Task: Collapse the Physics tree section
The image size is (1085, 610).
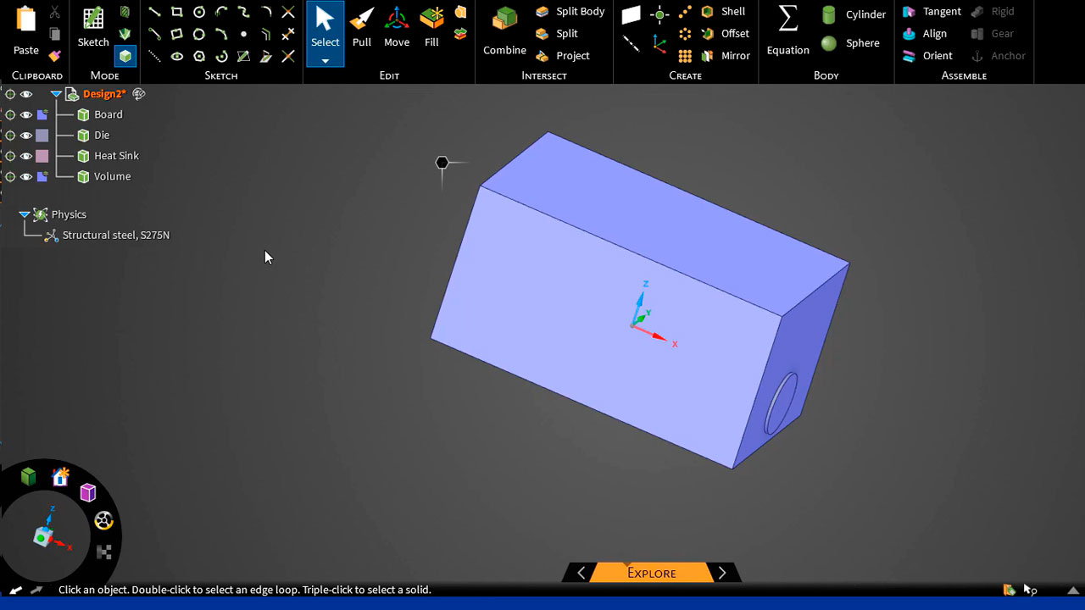Action: [25, 214]
